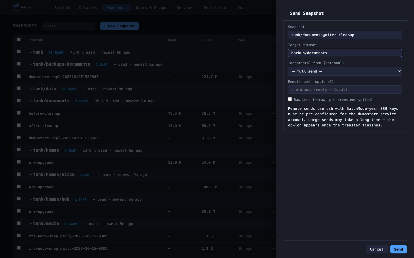Image resolution: width=414 pixels, height=258 pixels.
Task: Open the Jobs tab
Action: 242,8
